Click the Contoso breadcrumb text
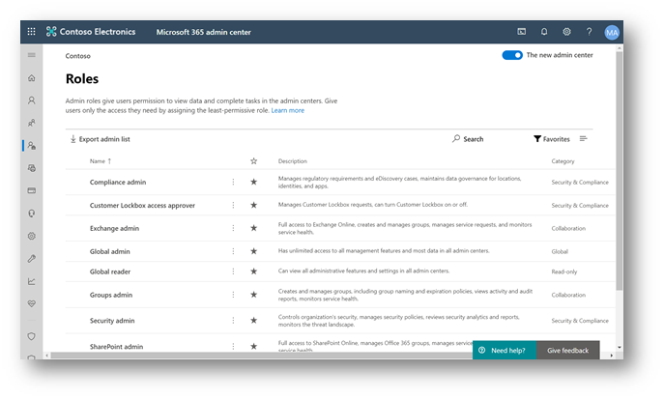664x400 pixels. (x=78, y=56)
